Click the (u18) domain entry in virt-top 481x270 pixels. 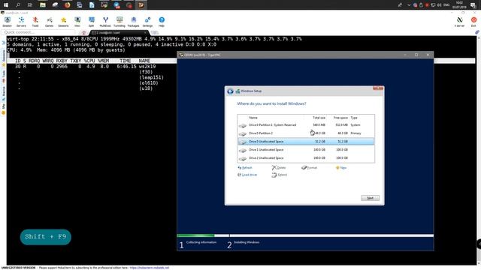(146, 88)
